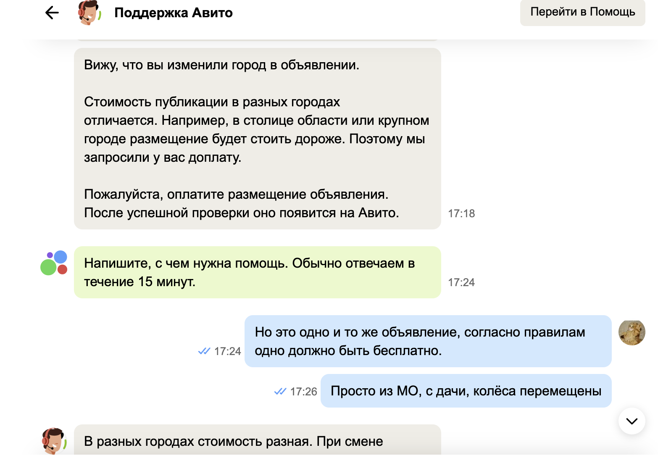This screenshot has height=458, width=658.
Task: Open the support agent avatar in the header
Action: [89, 13]
